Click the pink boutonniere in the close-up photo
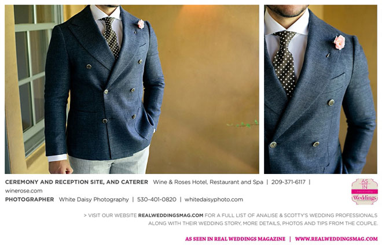The image size is (382, 245). (339, 42)
